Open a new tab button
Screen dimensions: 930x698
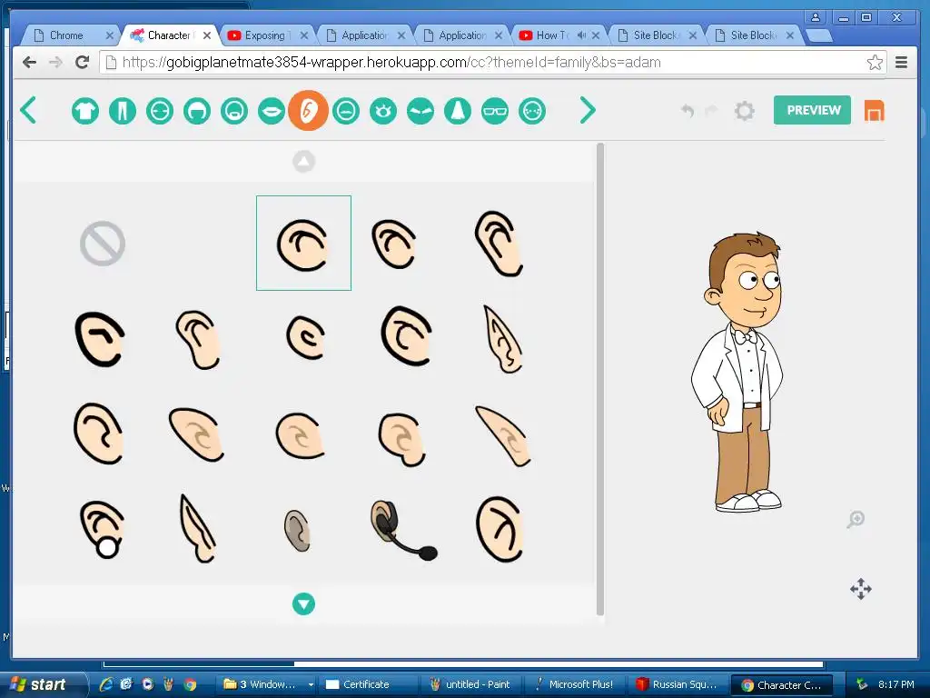pyautogui.click(x=820, y=35)
